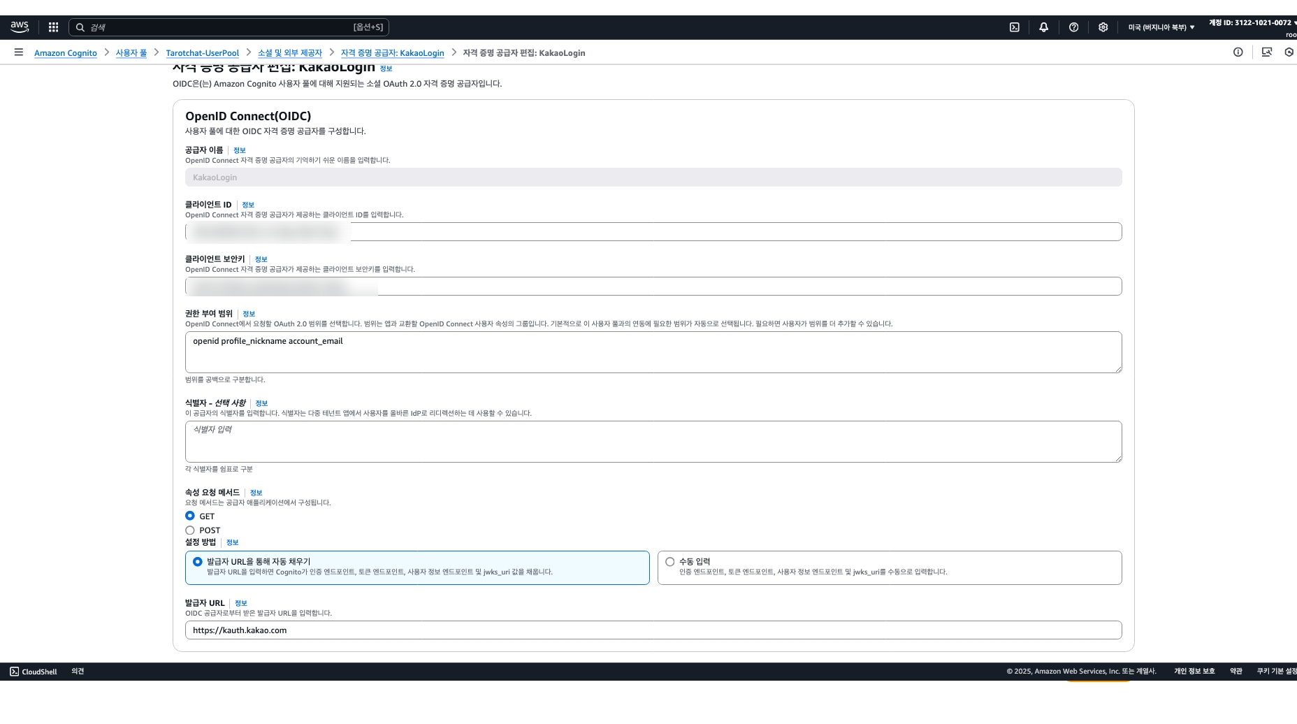Open 개인 정보 보호 footer link
1297x724 pixels.
pos(1194,671)
